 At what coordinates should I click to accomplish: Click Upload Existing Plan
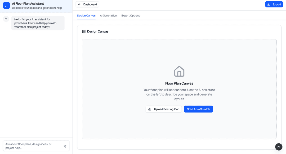tap(164, 109)
